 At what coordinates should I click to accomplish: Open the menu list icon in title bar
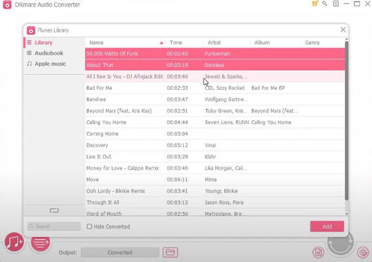(336, 4)
